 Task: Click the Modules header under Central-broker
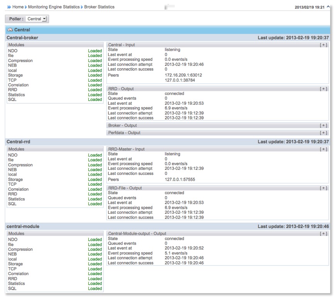[16, 45]
